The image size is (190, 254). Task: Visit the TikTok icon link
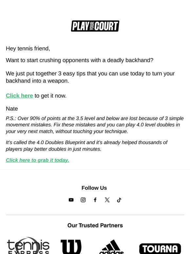[119, 200]
